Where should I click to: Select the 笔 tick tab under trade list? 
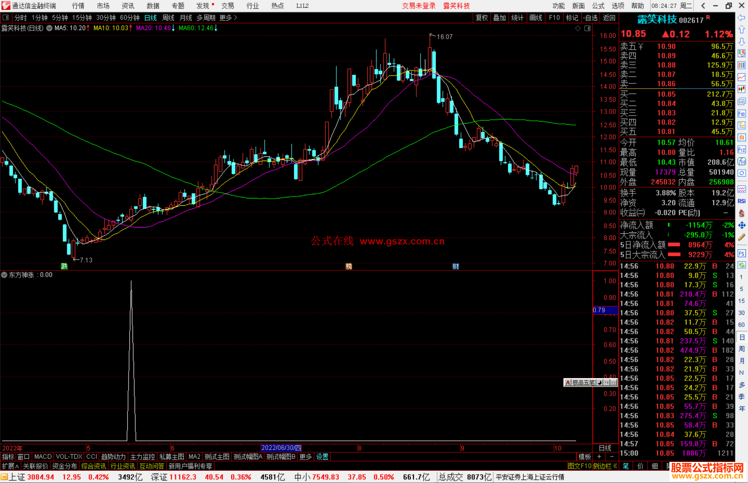tap(625, 466)
